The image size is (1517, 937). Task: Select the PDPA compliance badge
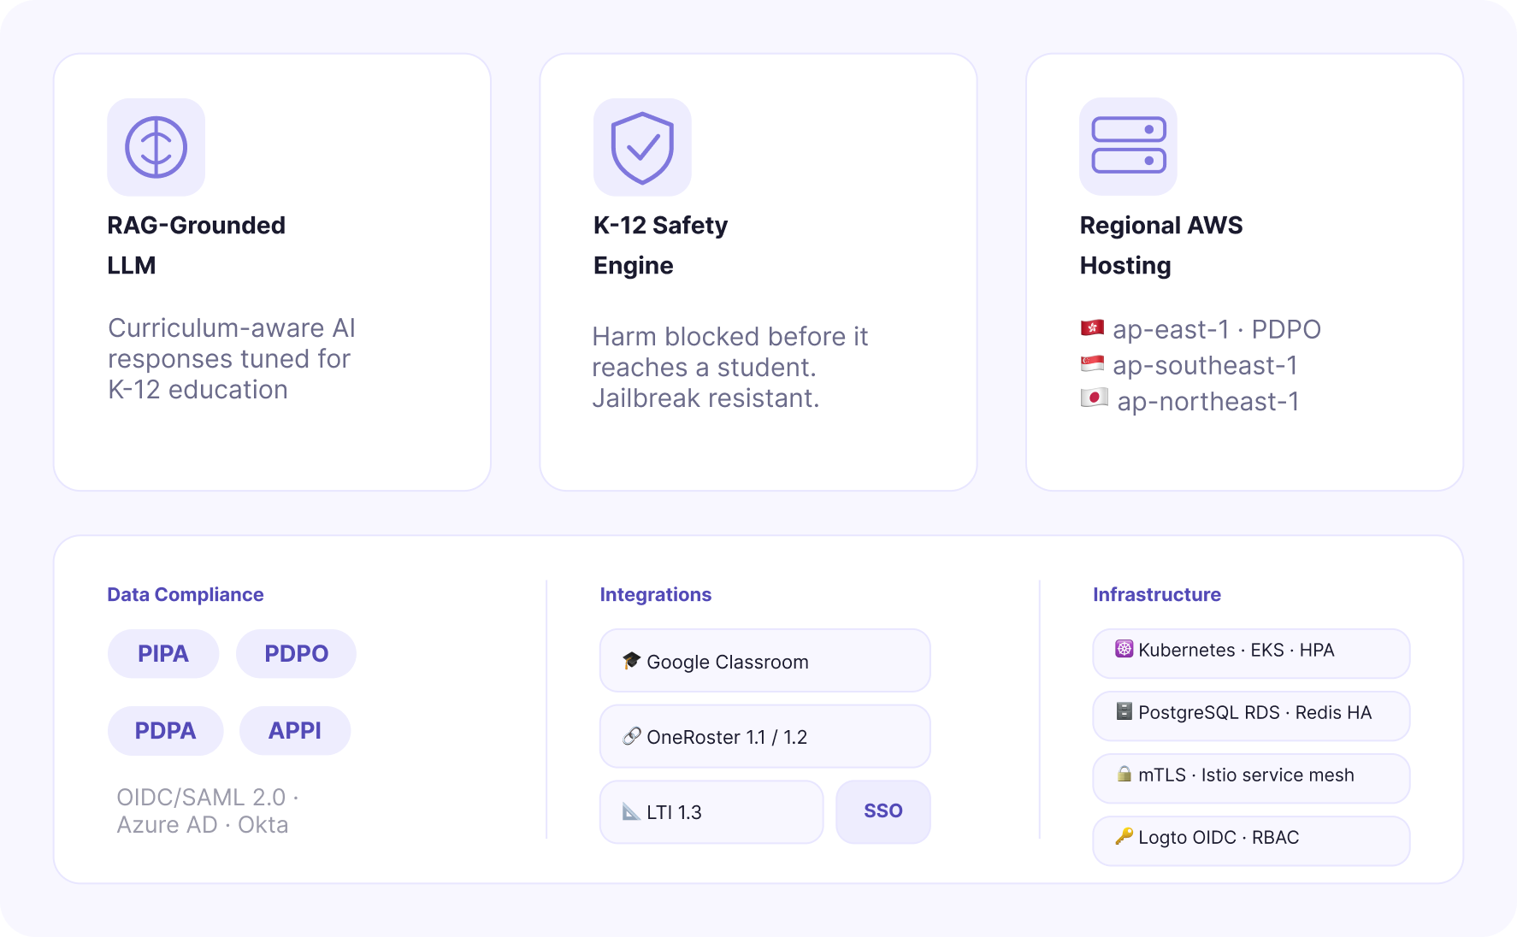pos(165,731)
